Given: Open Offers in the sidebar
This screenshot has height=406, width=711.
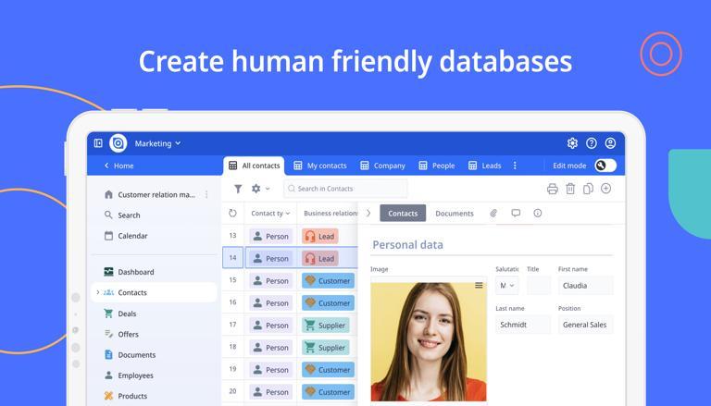Looking at the screenshot, I should (x=121, y=334).
